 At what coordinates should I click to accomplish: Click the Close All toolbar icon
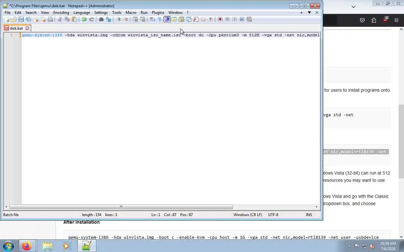43,19
